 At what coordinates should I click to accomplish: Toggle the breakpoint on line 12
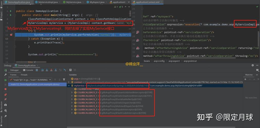(11, 35)
